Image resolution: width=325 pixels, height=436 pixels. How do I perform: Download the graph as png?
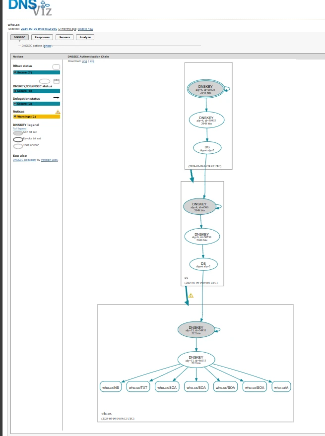(84, 61)
